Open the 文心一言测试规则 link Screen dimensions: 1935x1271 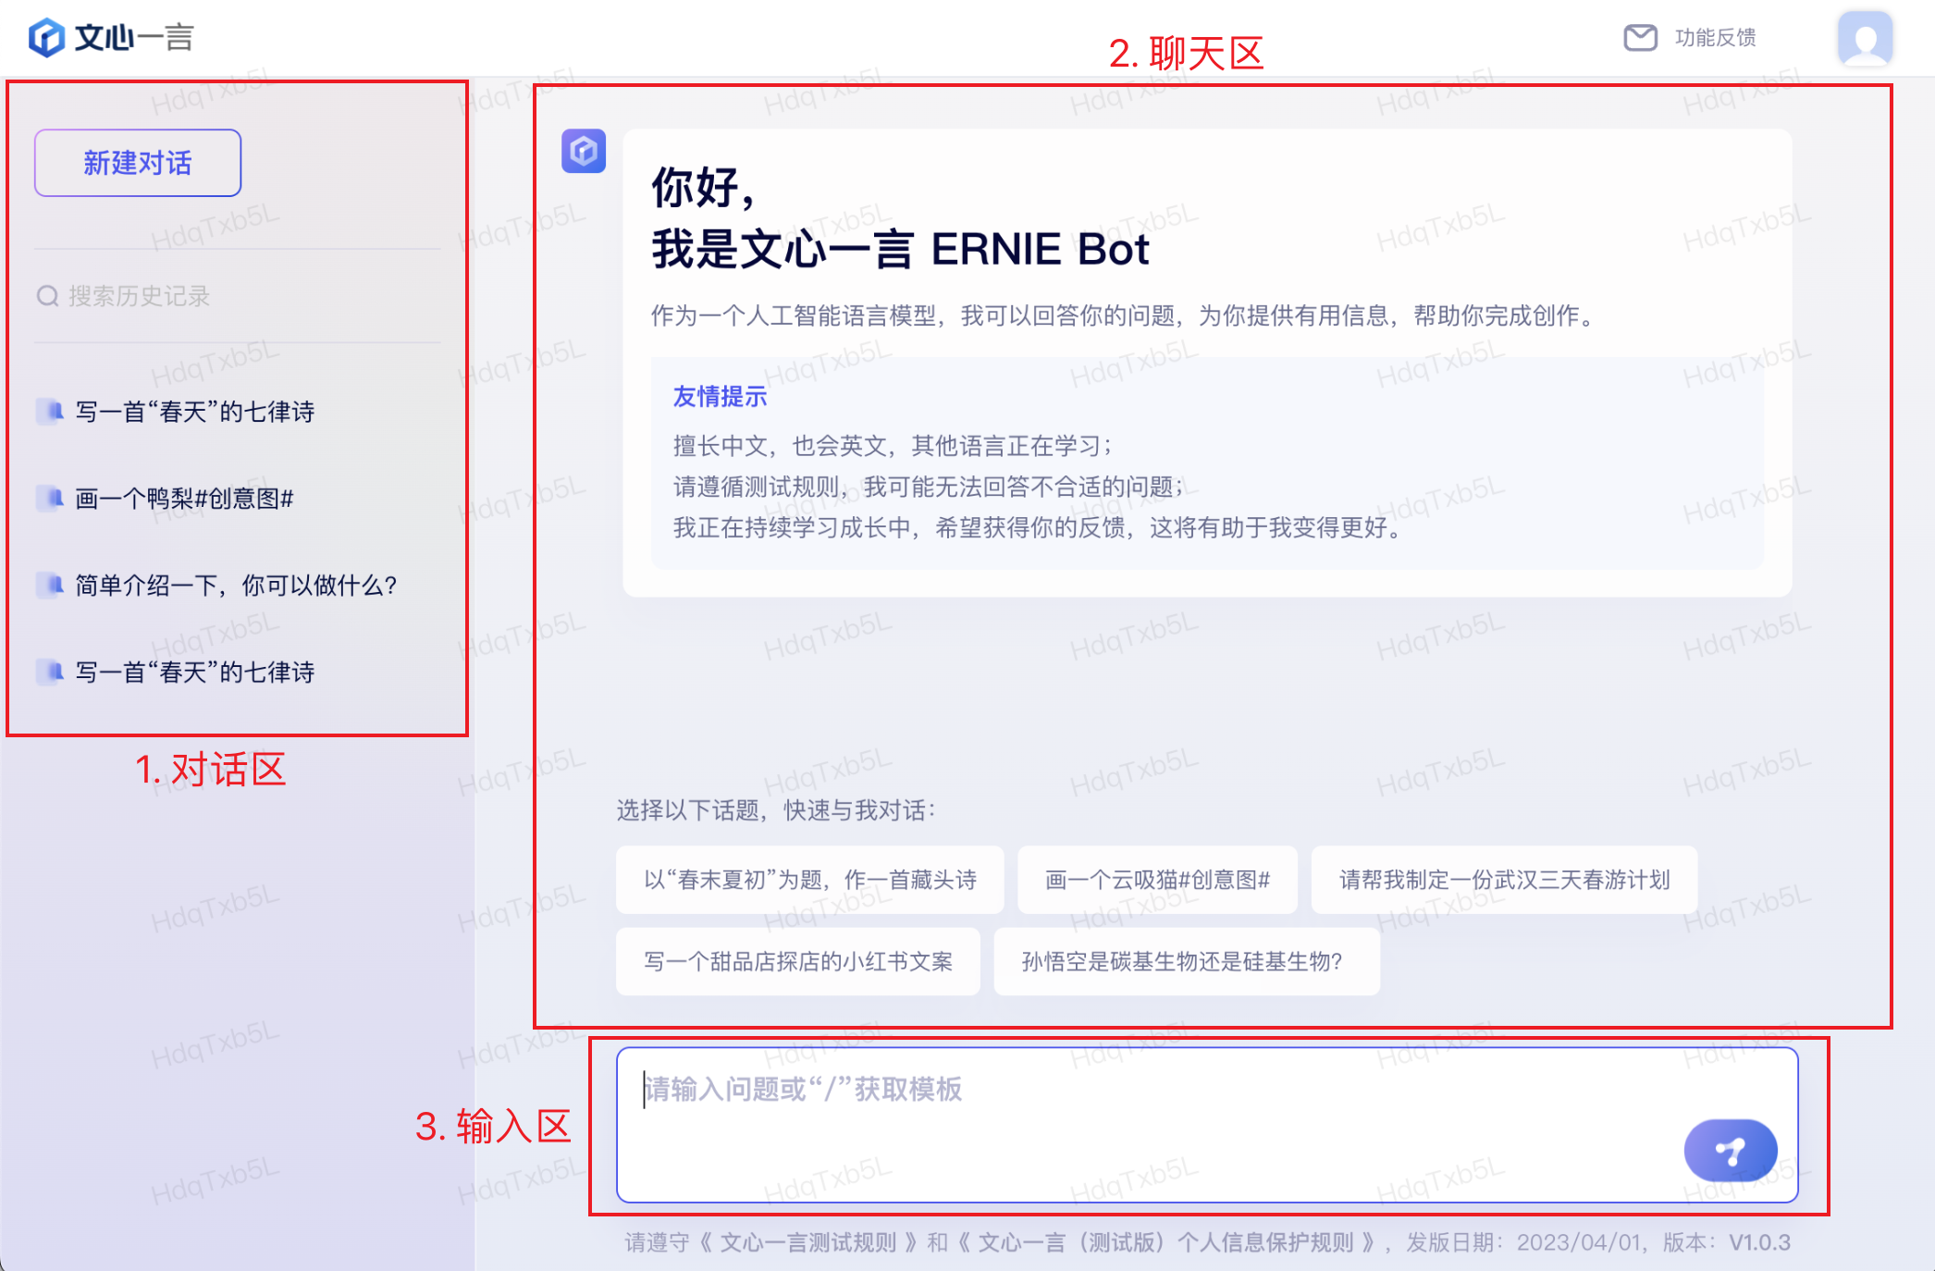[x=807, y=1242]
